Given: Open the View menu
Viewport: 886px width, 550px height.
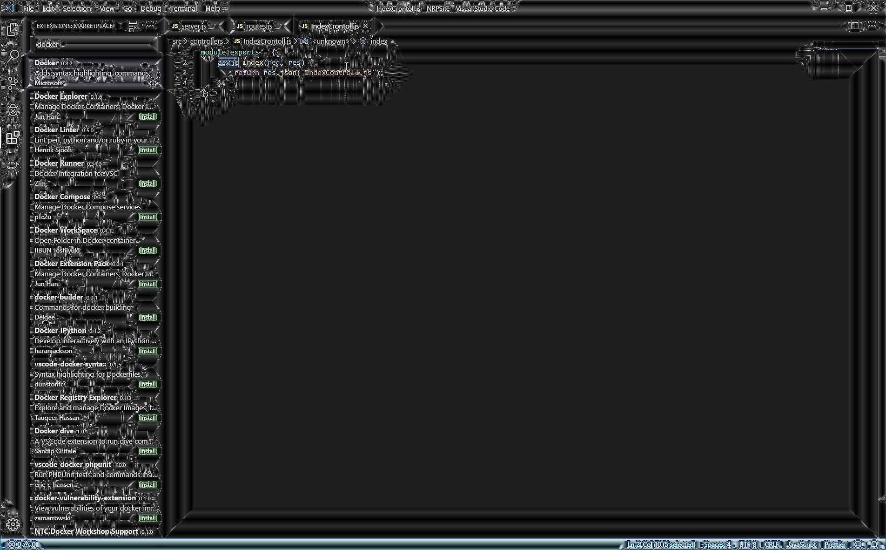Looking at the screenshot, I should pyautogui.click(x=107, y=8).
